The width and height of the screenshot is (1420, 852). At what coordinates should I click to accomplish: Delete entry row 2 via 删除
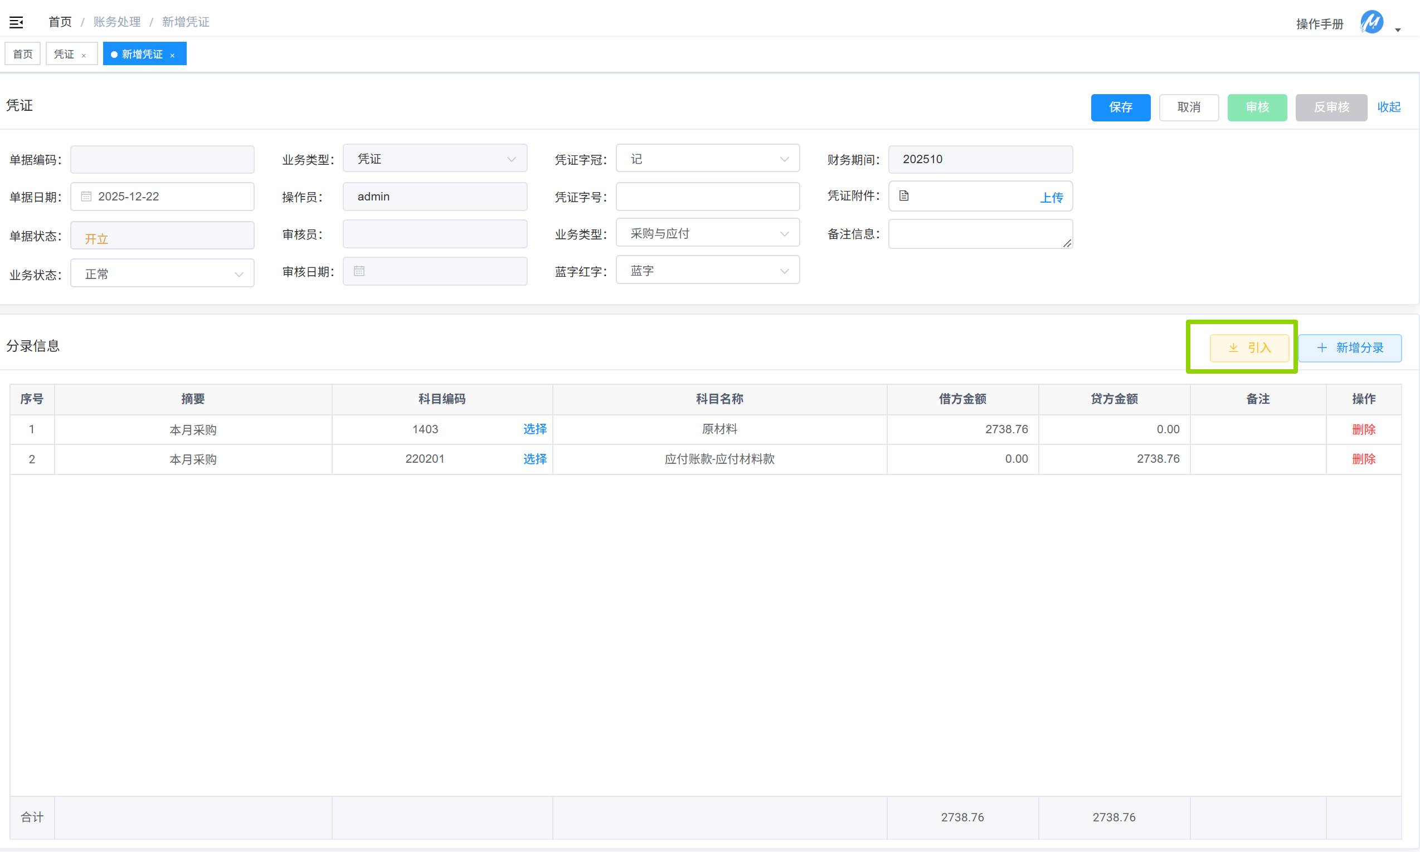point(1363,459)
